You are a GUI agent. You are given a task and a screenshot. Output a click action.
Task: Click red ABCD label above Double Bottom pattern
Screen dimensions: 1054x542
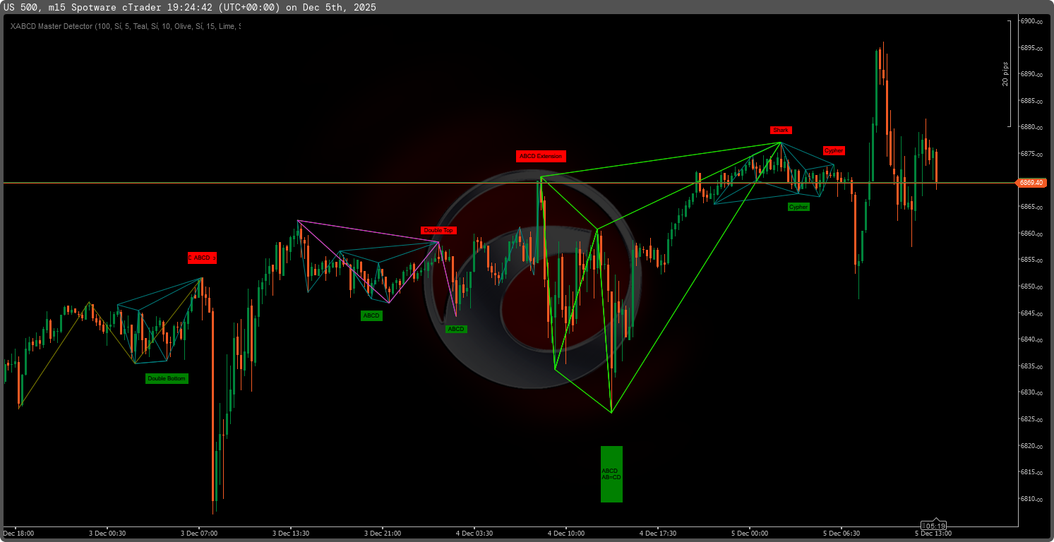coord(202,258)
